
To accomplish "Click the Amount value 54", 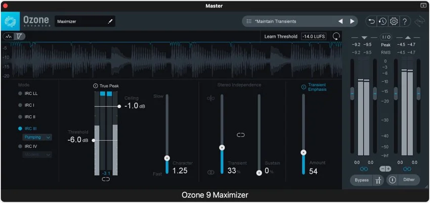I will coord(314,172).
